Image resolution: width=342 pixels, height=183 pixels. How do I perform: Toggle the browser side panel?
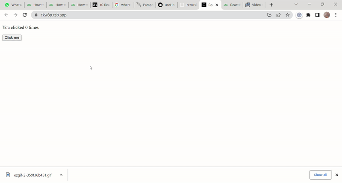(x=317, y=15)
